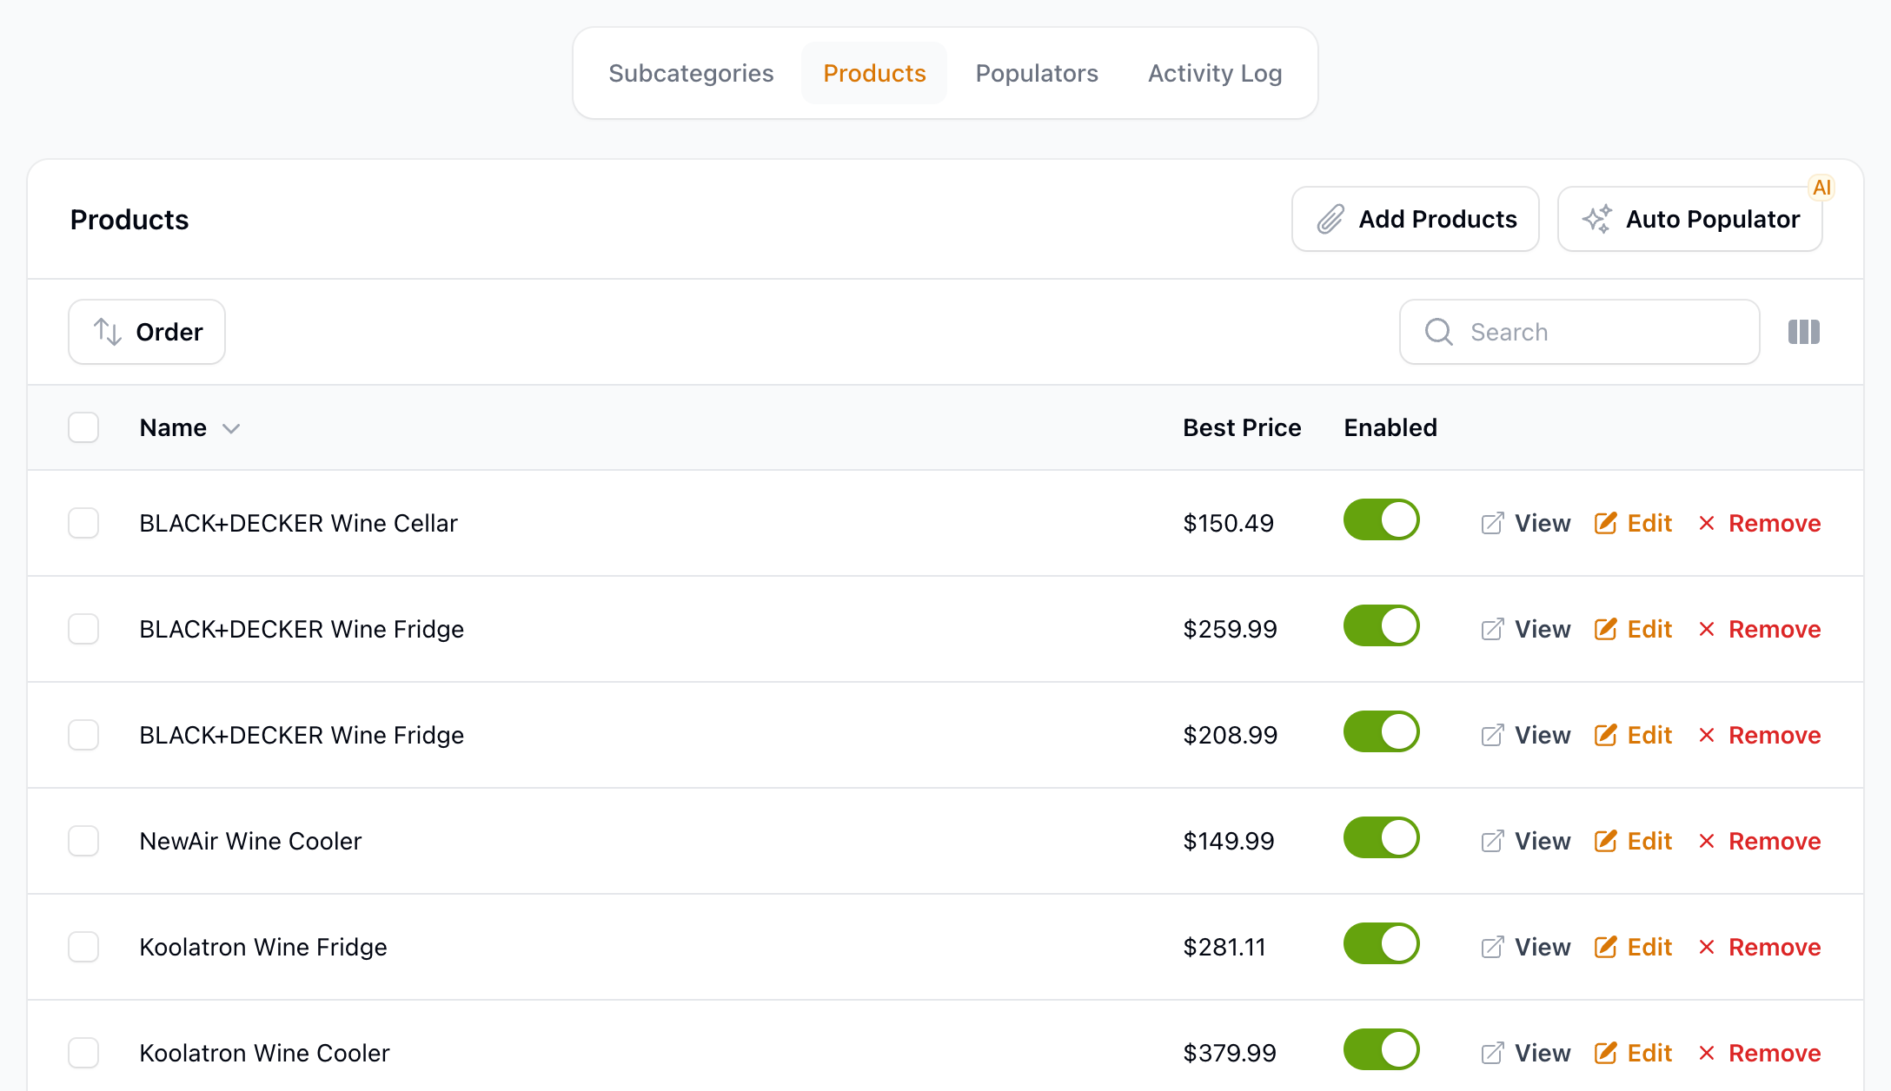Click the sort arrows icon in Order button

[x=108, y=332]
